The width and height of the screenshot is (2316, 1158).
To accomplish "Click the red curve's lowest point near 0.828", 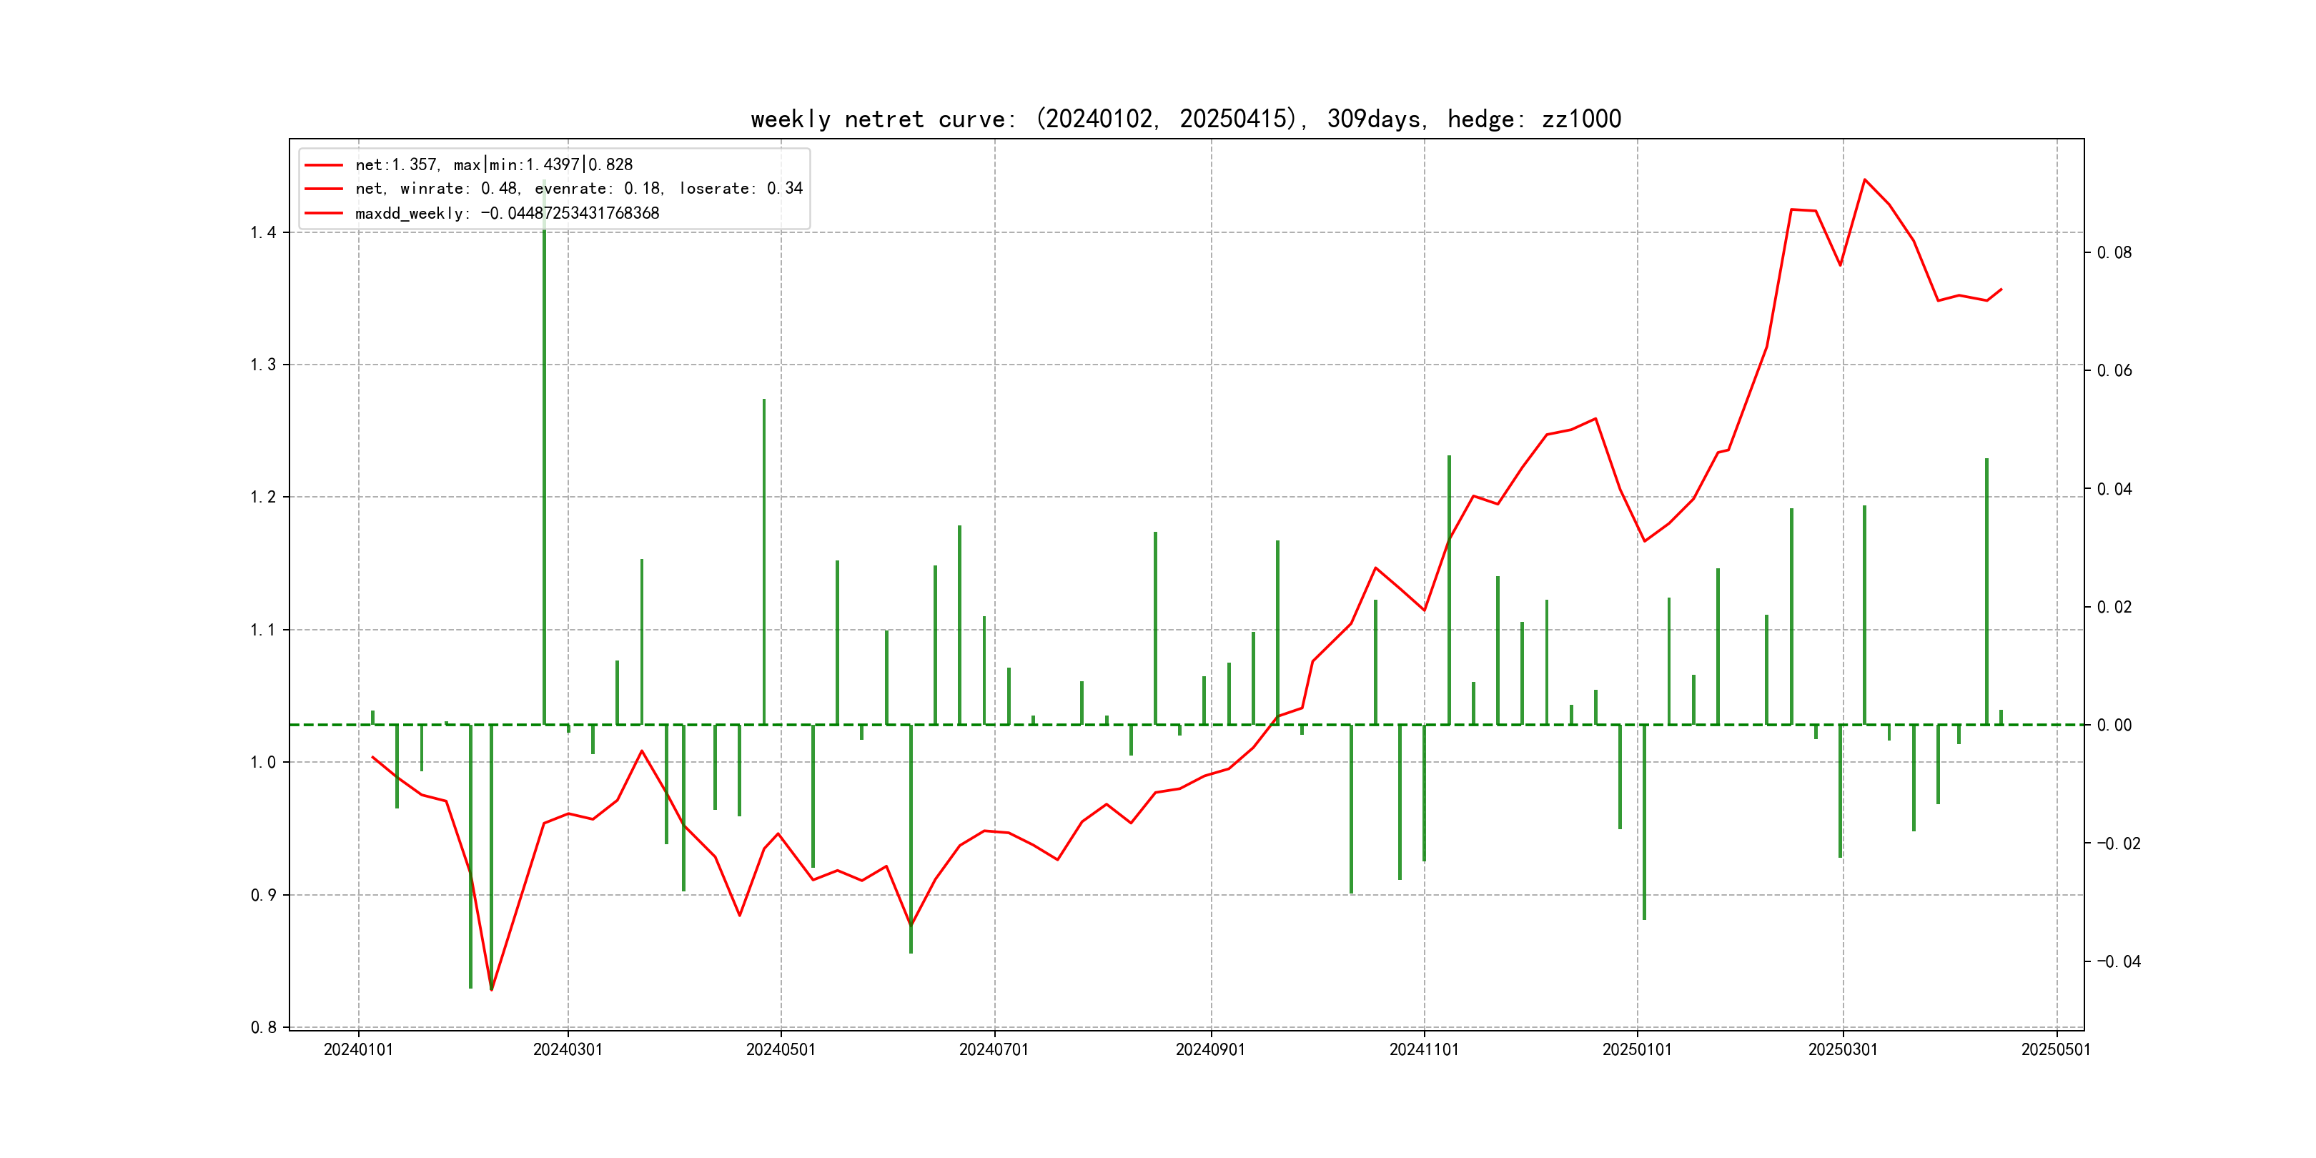I will pyautogui.click(x=492, y=989).
